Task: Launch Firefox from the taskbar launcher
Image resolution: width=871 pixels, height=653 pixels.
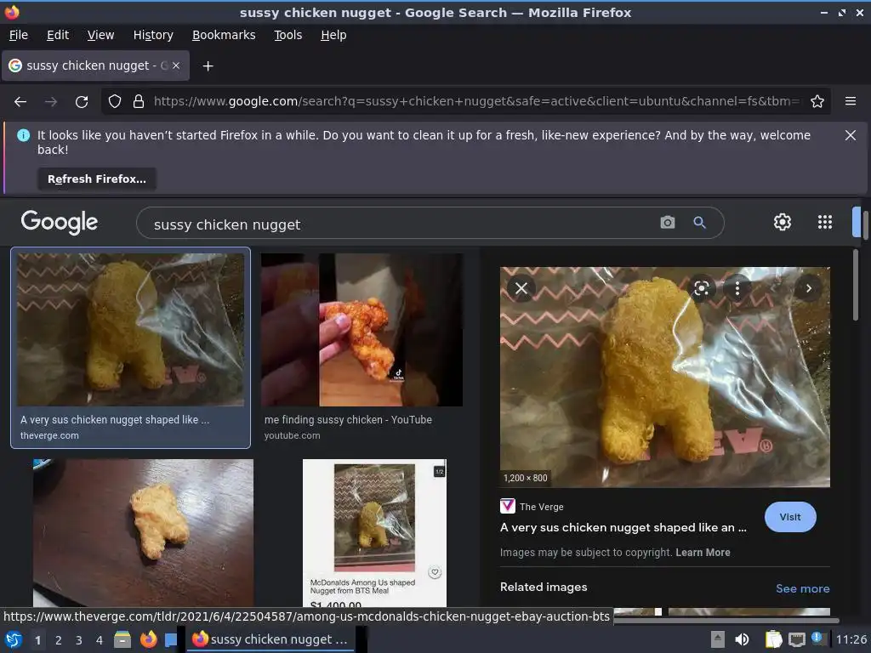Action: pyautogui.click(x=148, y=639)
